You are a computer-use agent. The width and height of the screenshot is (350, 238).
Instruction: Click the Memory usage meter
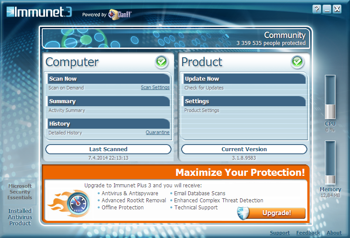330,163
